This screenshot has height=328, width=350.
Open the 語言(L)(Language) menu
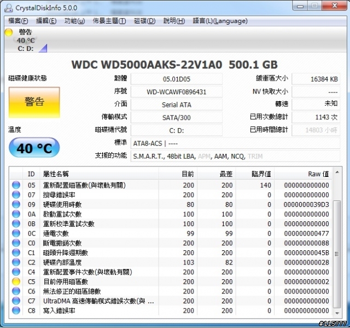tap(220, 21)
